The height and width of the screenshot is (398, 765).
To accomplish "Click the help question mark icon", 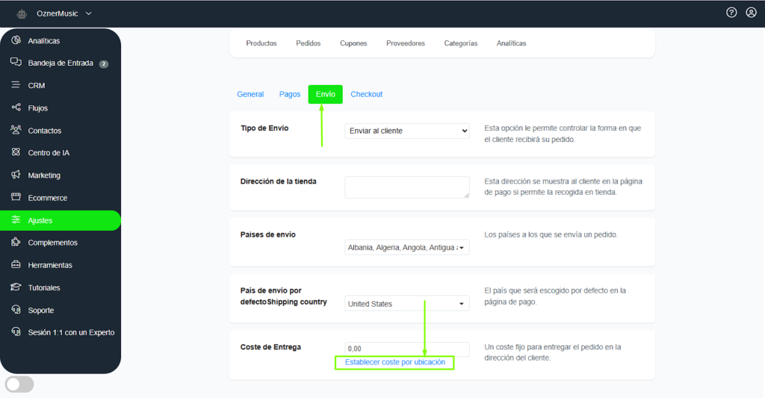I will [731, 13].
